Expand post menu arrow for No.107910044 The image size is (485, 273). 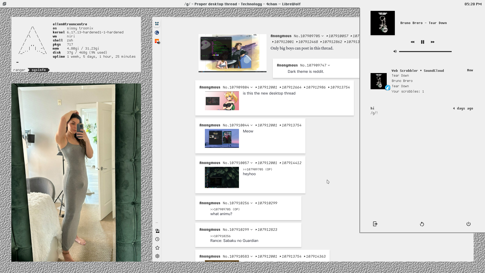252,125
